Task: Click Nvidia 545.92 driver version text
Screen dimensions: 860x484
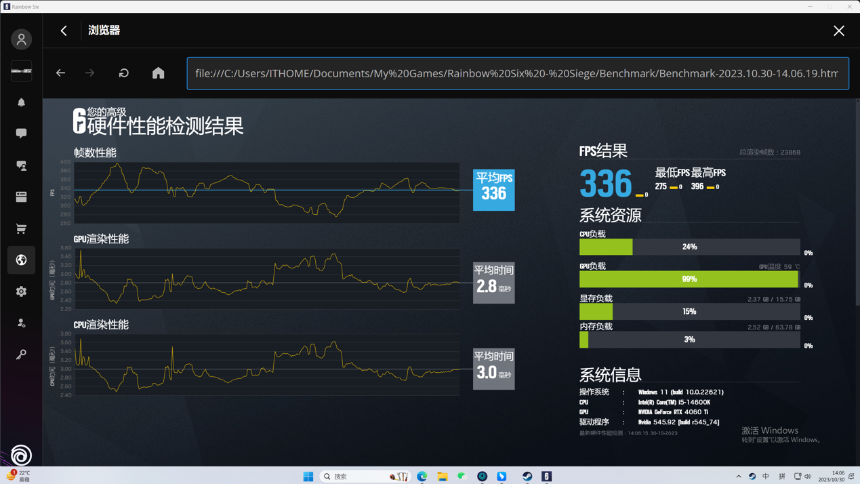Action: coord(678,422)
